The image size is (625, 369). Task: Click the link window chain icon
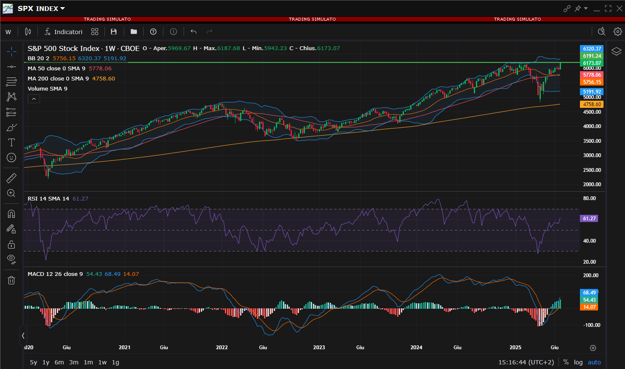click(567, 8)
